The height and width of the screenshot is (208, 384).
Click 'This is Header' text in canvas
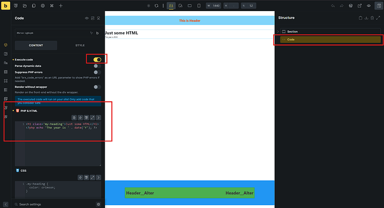[190, 21]
